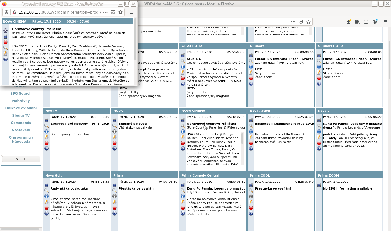Focus the sidebar search text field

tap(21, 151)
